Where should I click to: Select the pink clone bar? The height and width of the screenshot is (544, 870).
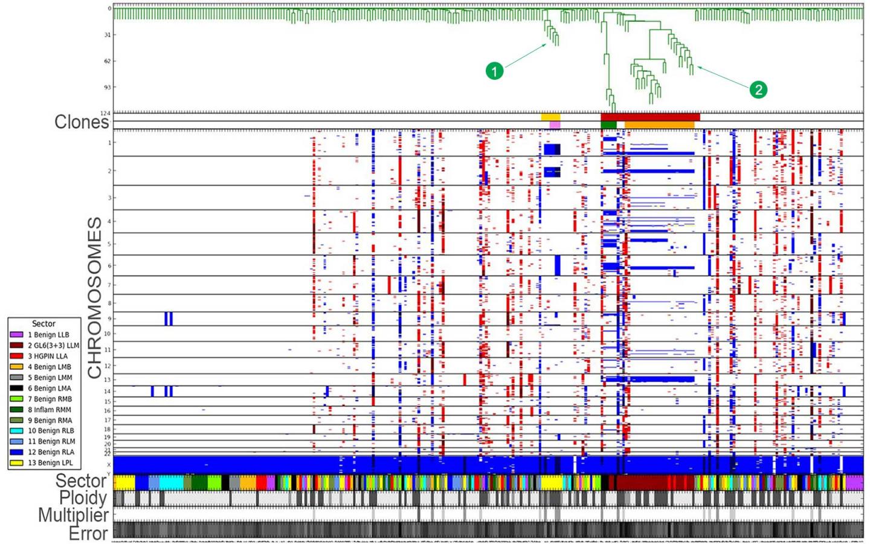tap(555, 124)
